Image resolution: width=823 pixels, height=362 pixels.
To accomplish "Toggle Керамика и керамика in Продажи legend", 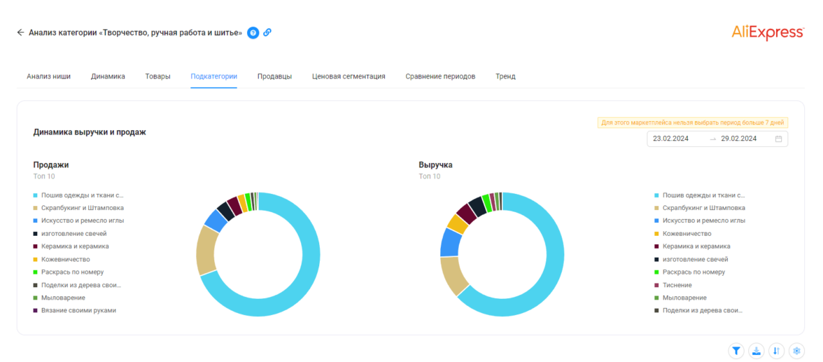I will point(71,246).
